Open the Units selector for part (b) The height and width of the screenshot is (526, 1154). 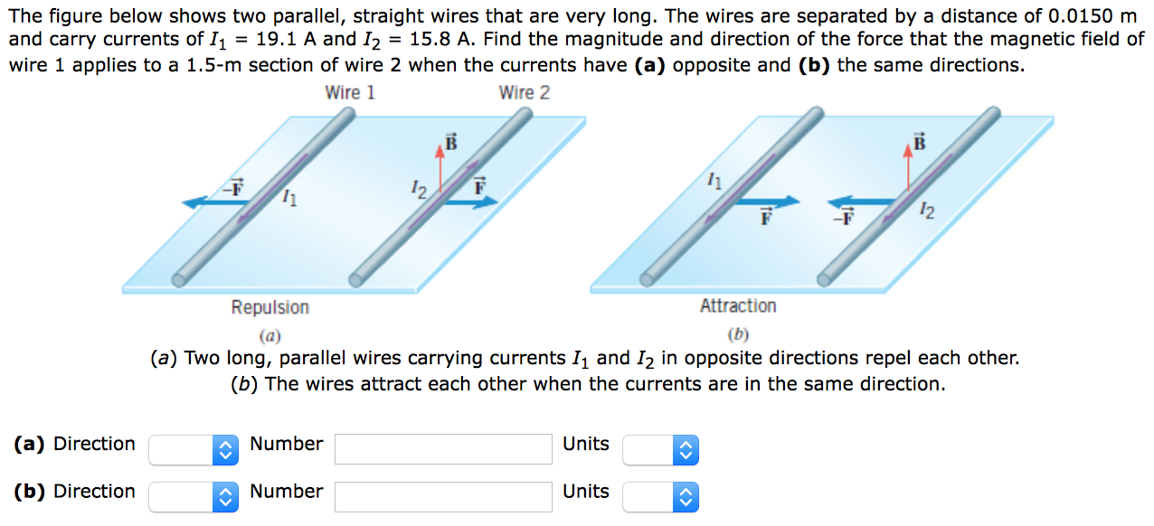click(x=659, y=496)
